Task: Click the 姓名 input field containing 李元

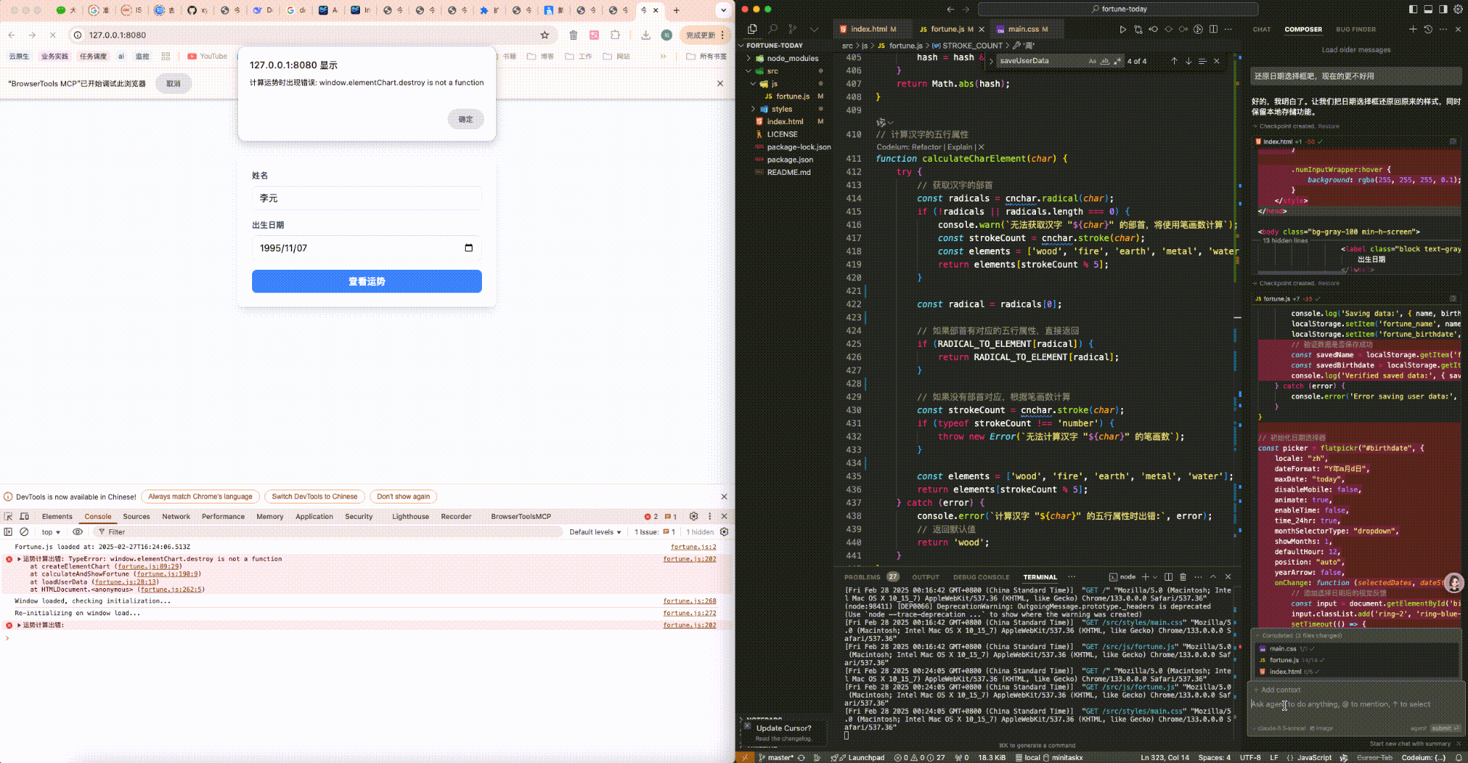Action: [367, 198]
